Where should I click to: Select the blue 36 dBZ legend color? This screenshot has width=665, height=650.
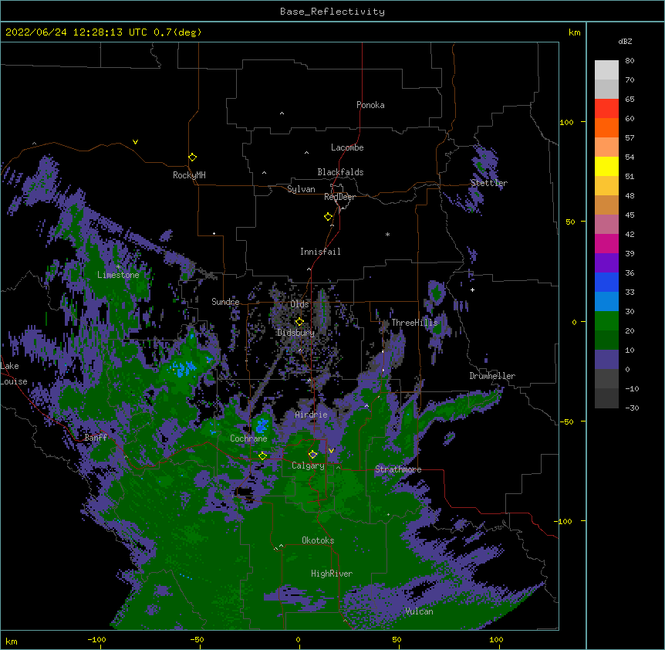click(x=606, y=282)
